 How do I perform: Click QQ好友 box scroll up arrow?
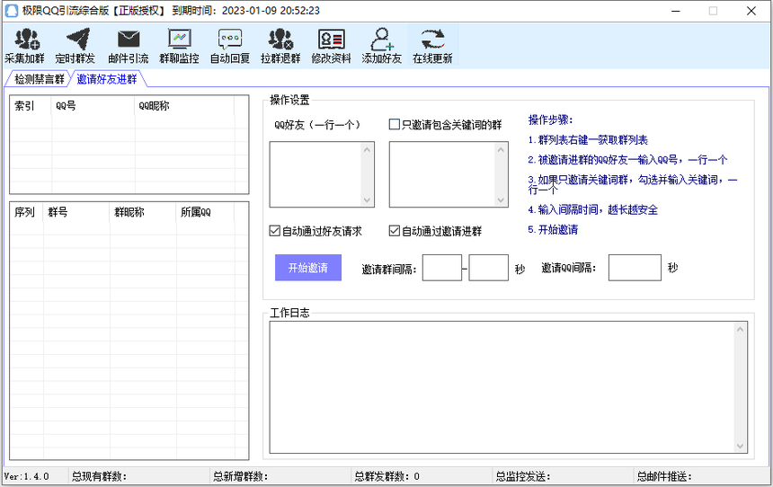367,149
